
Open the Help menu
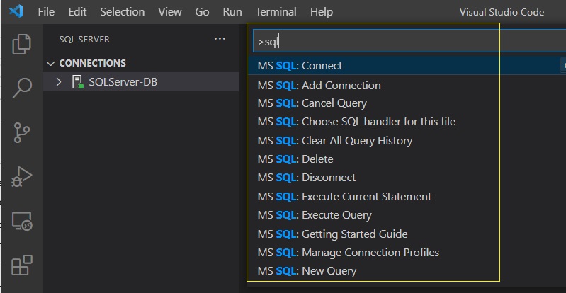click(322, 11)
